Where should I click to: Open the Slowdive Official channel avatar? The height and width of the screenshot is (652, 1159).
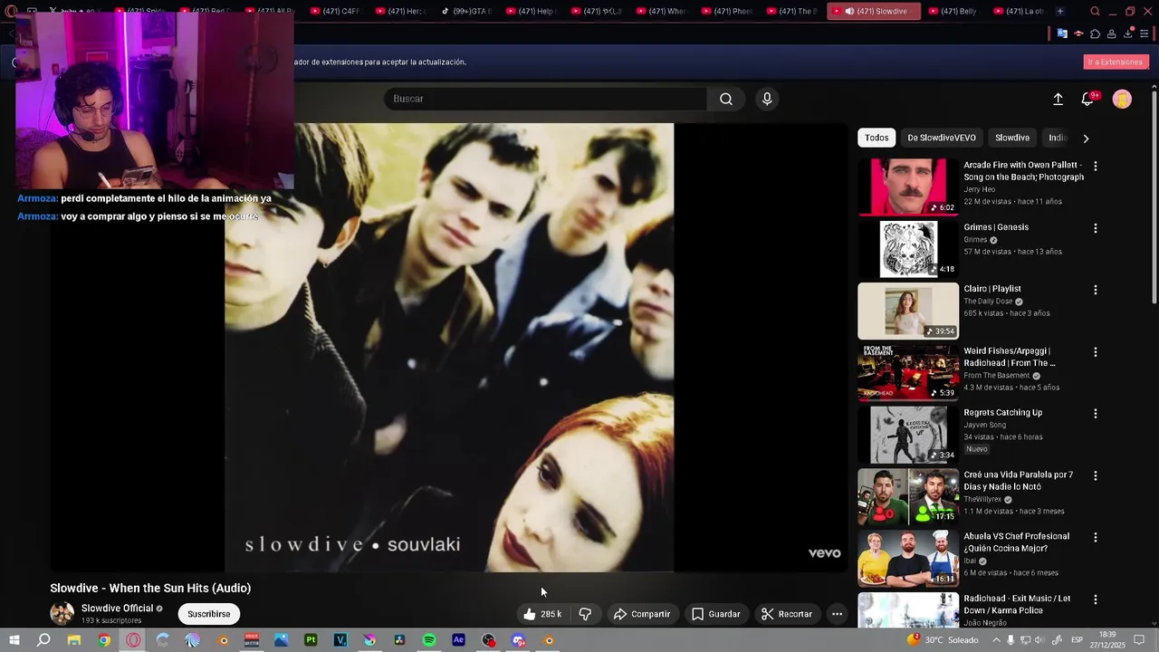(x=62, y=614)
